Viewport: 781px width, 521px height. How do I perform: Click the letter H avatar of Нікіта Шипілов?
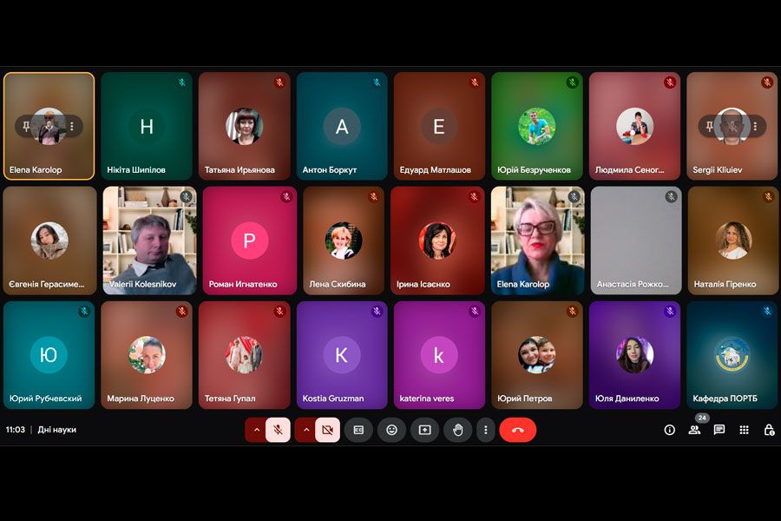[147, 127]
